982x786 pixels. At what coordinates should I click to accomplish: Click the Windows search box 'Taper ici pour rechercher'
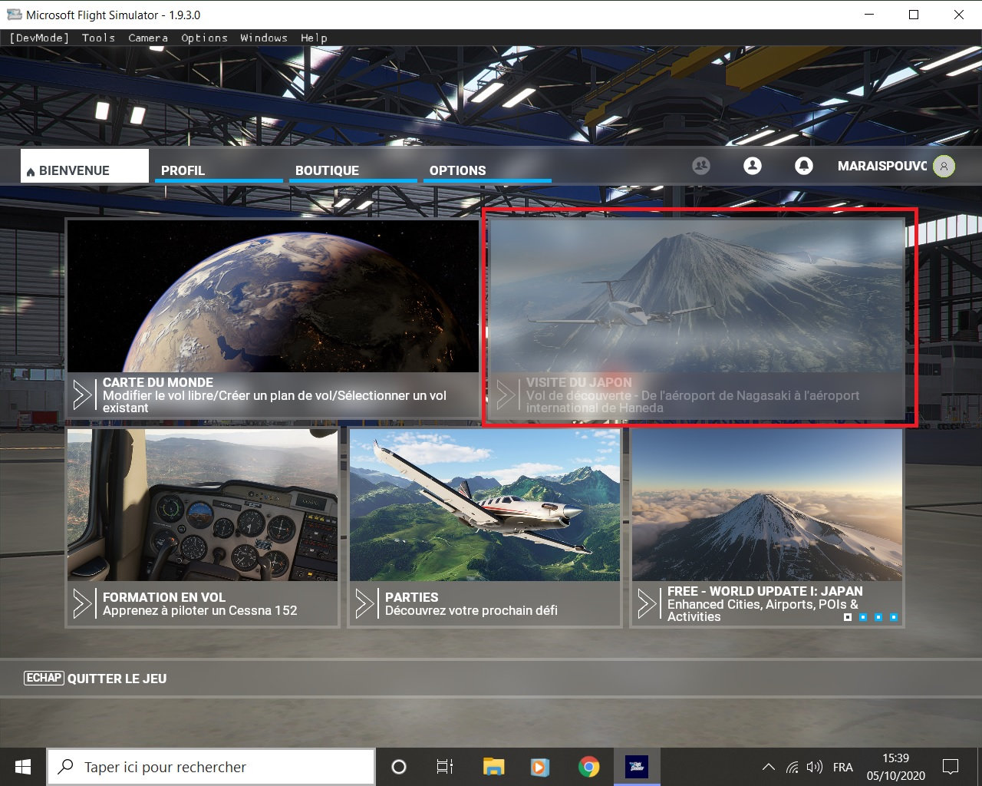[211, 767]
